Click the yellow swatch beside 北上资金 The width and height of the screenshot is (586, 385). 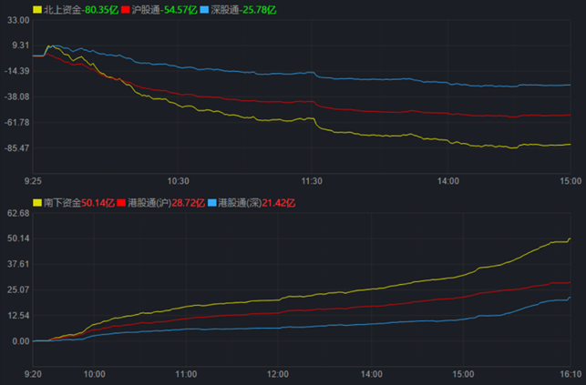(36, 9)
